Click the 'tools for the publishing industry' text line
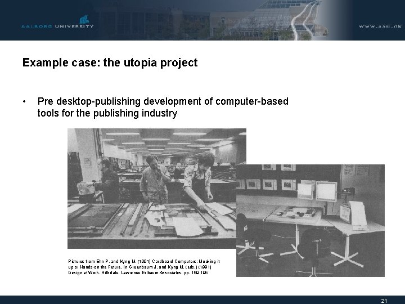 [107, 113]
